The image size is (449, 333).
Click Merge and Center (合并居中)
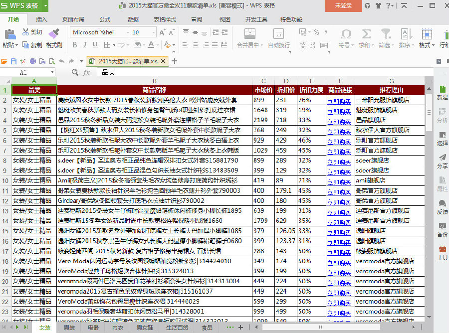[250, 38]
